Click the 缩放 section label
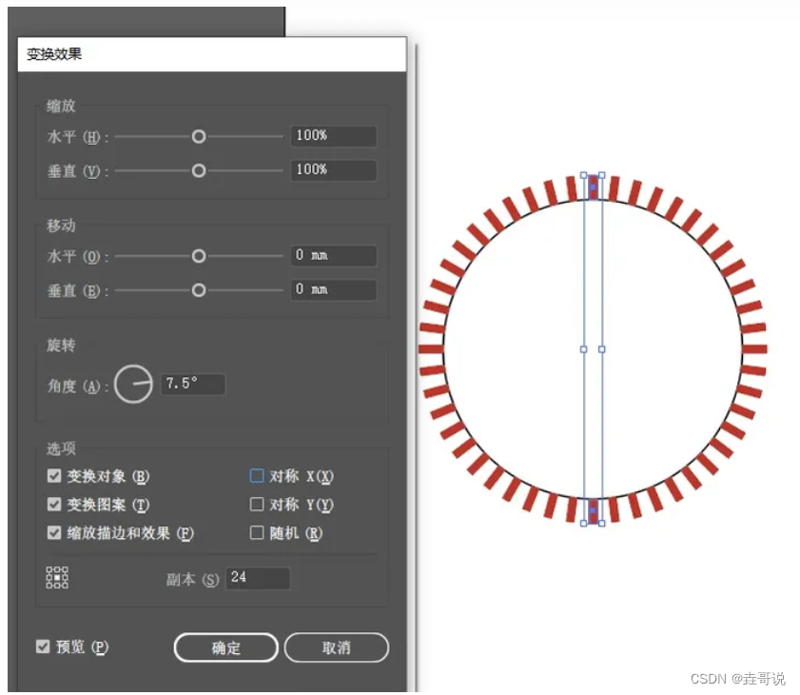Screen dimensions: 800x695 point(61,106)
